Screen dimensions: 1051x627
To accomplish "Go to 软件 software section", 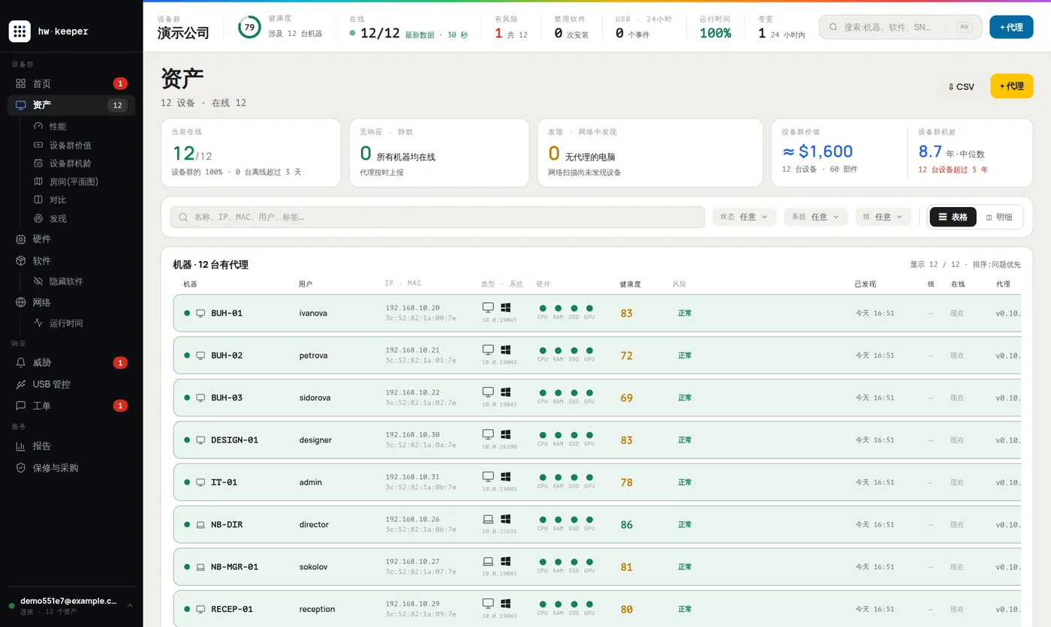I will (x=71, y=260).
